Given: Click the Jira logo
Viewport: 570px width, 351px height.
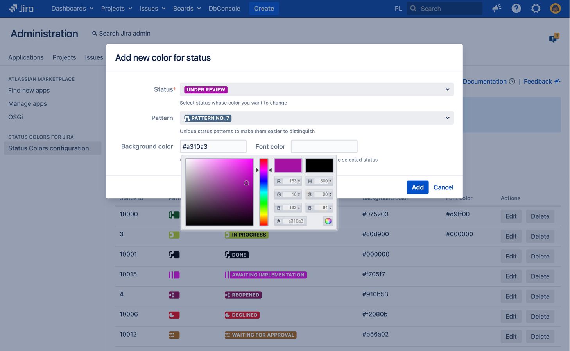Looking at the screenshot, I should pyautogui.click(x=21, y=8).
